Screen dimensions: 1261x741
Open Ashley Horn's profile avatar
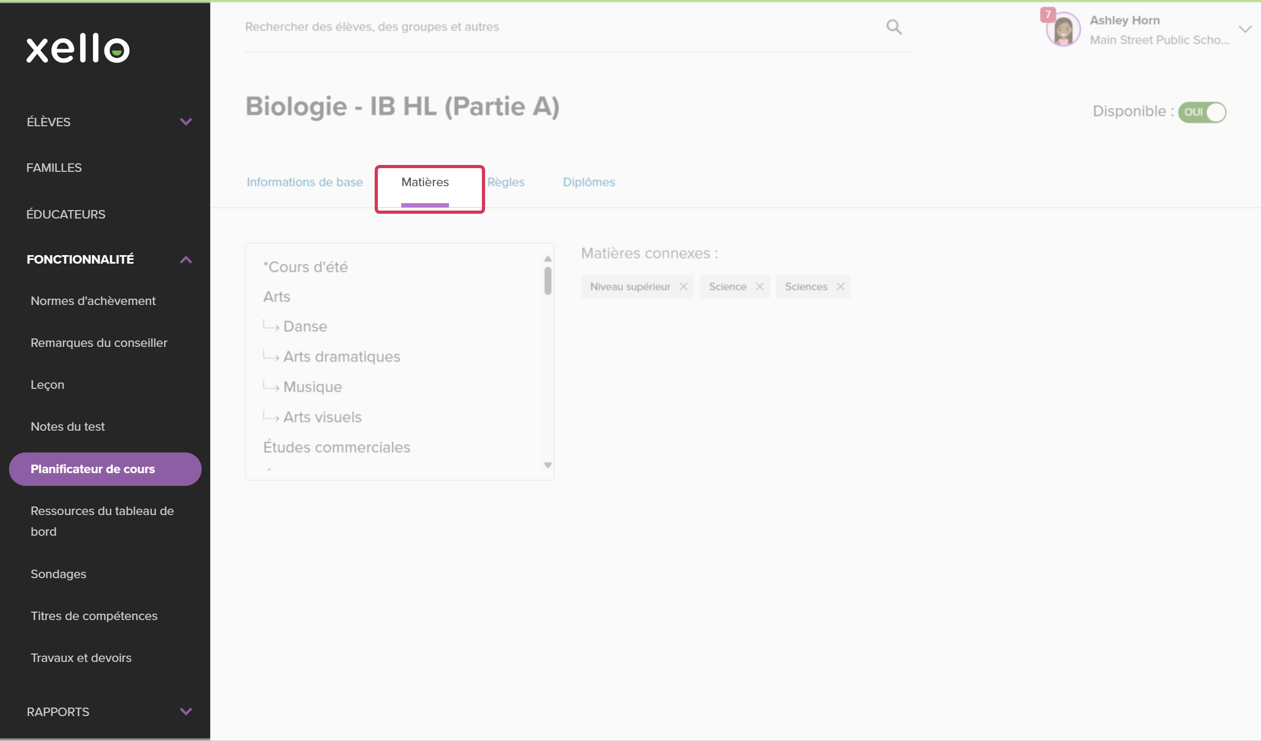[1063, 30]
